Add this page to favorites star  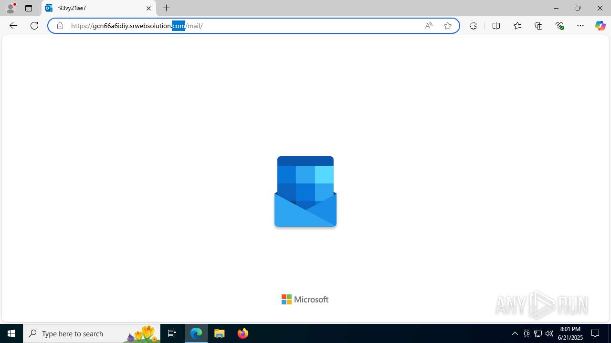(x=448, y=26)
